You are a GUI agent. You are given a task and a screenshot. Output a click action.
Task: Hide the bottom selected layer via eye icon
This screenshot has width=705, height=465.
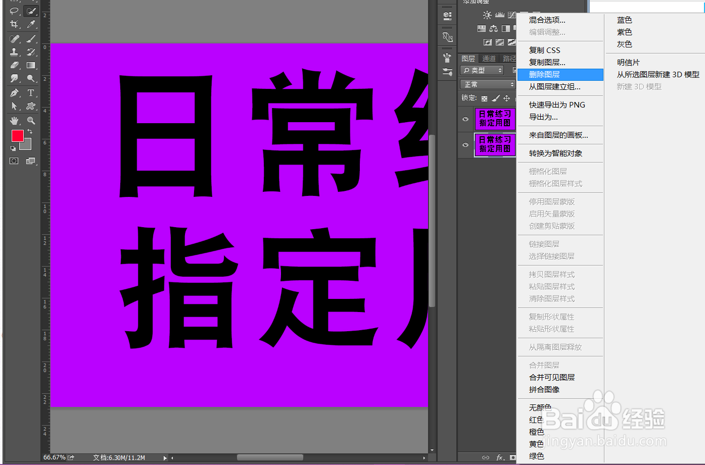tap(465, 145)
